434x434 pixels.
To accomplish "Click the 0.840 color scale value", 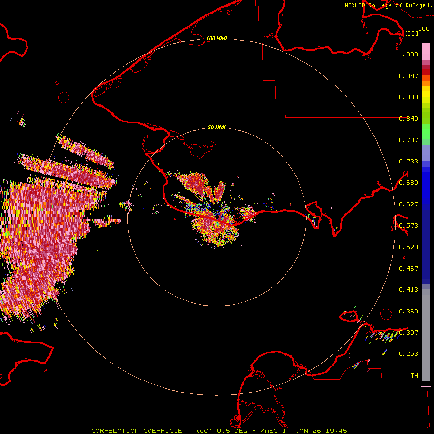I will pyautogui.click(x=408, y=119).
